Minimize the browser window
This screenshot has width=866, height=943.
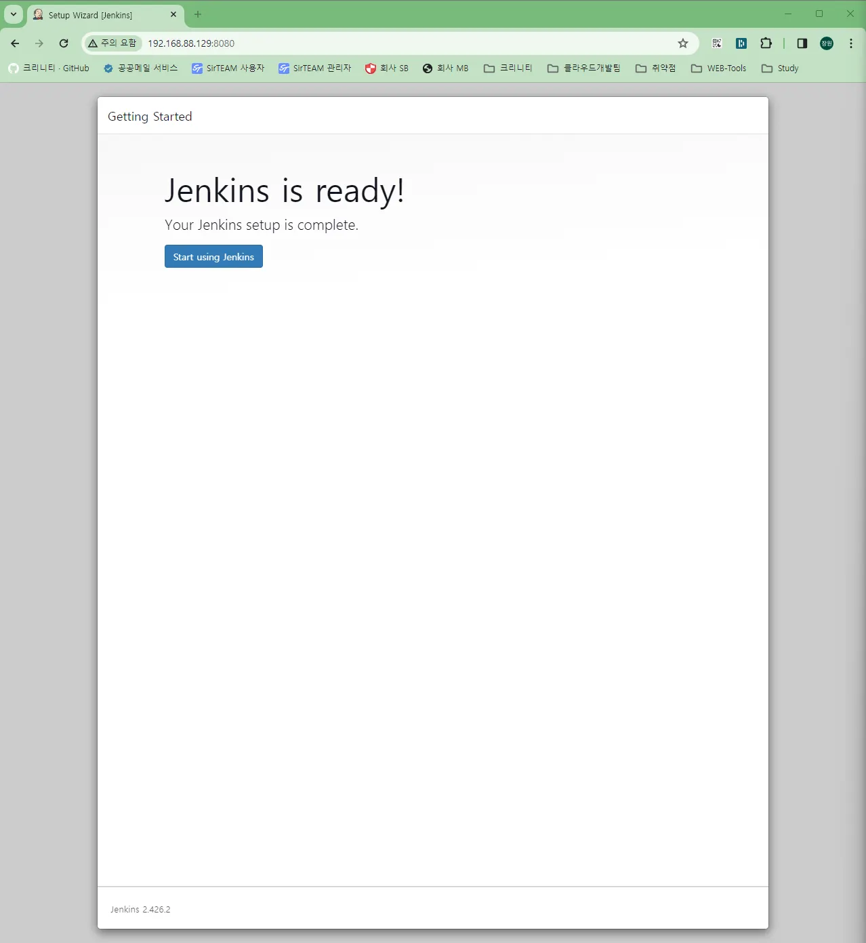click(788, 14)
